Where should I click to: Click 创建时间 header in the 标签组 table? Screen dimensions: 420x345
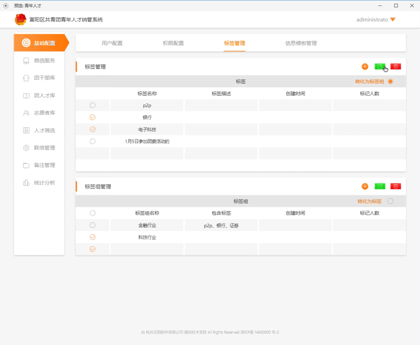point(295,213)
